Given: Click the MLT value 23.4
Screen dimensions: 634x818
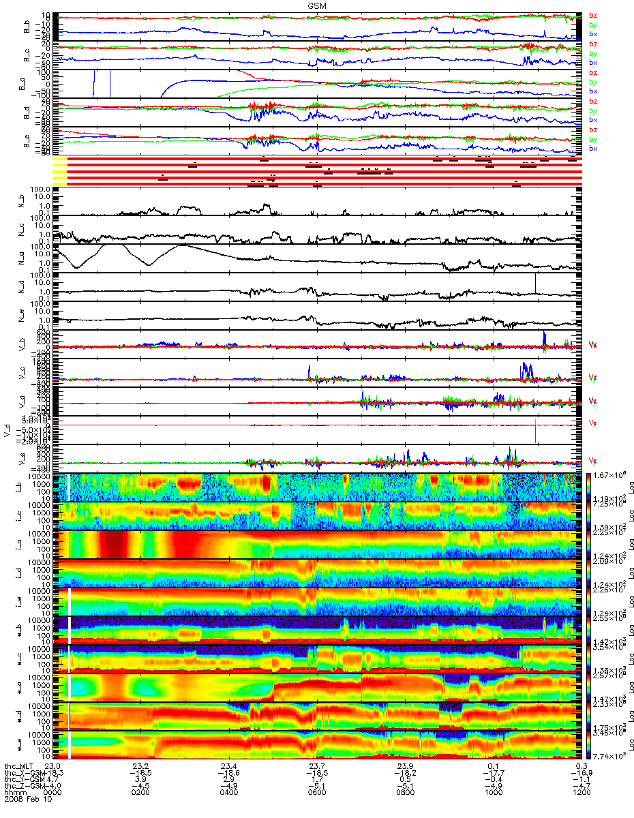Looking at the screenshot, I should coord(228,766).
